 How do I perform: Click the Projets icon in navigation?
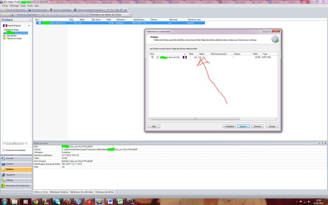point(3,164)
